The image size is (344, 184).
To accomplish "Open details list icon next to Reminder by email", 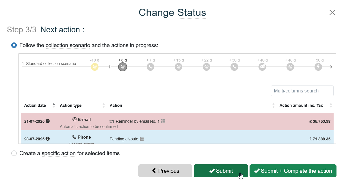I will [x=163, y=121].
